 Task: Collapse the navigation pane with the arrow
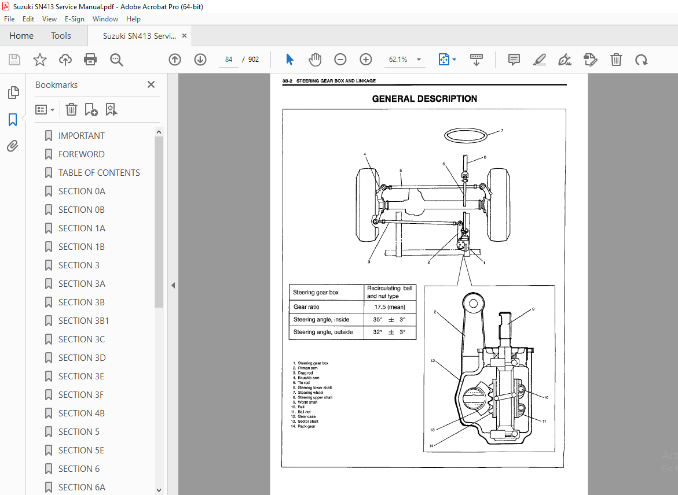pyautogui.click(x=173, y=285)
